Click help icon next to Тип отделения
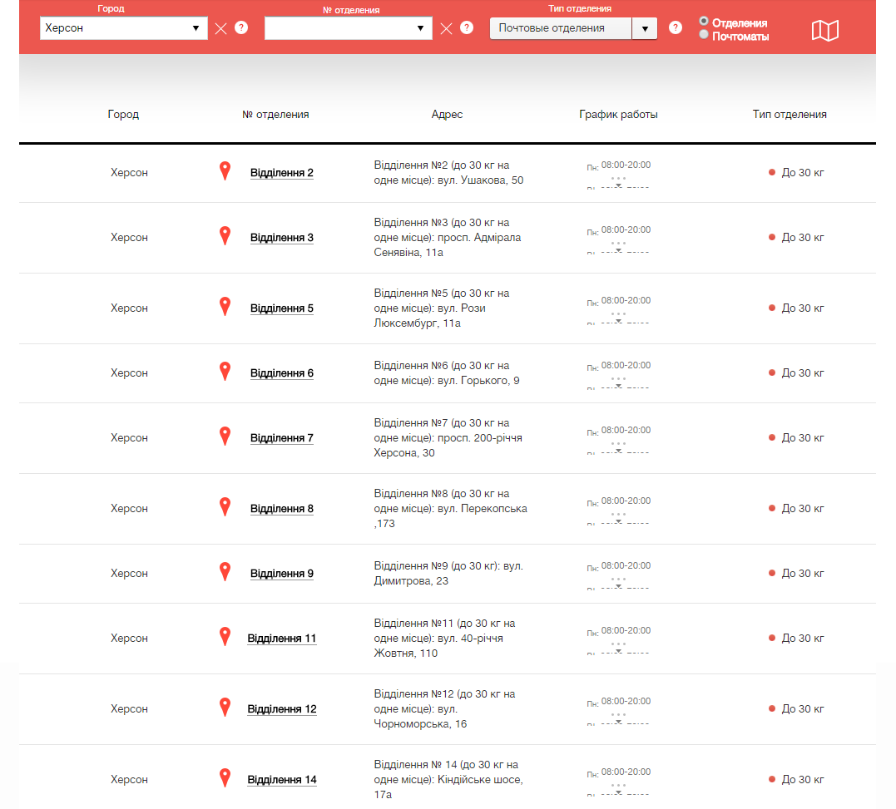Image resolution: width=896 pixels, height=809 pixels. click(676, 27)
